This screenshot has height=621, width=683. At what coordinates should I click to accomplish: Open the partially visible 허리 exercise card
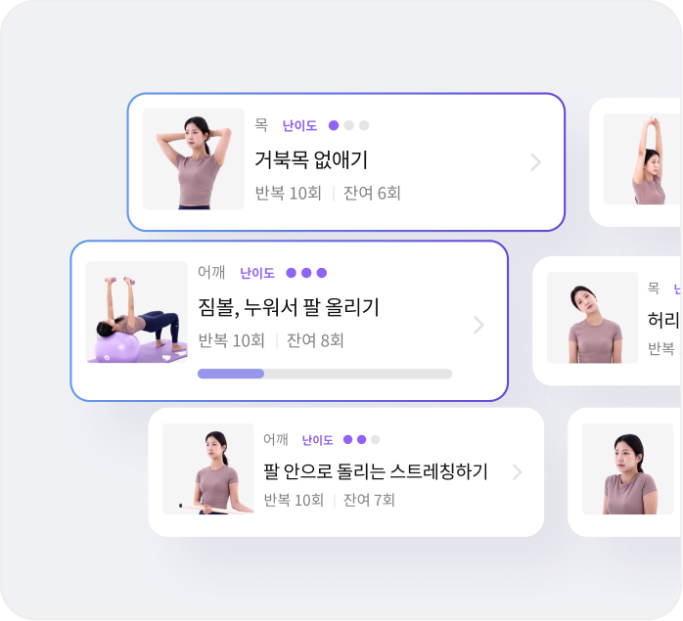[x=607, y=321]
